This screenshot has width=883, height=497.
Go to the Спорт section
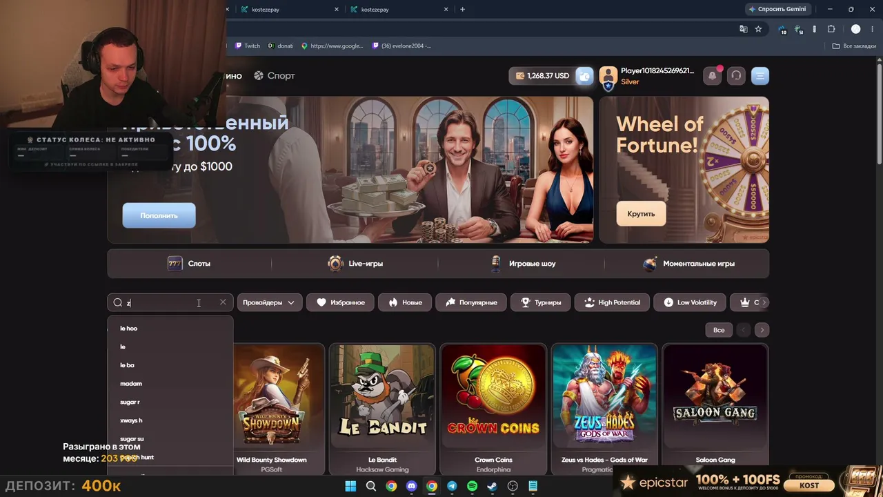click(274, 76)
